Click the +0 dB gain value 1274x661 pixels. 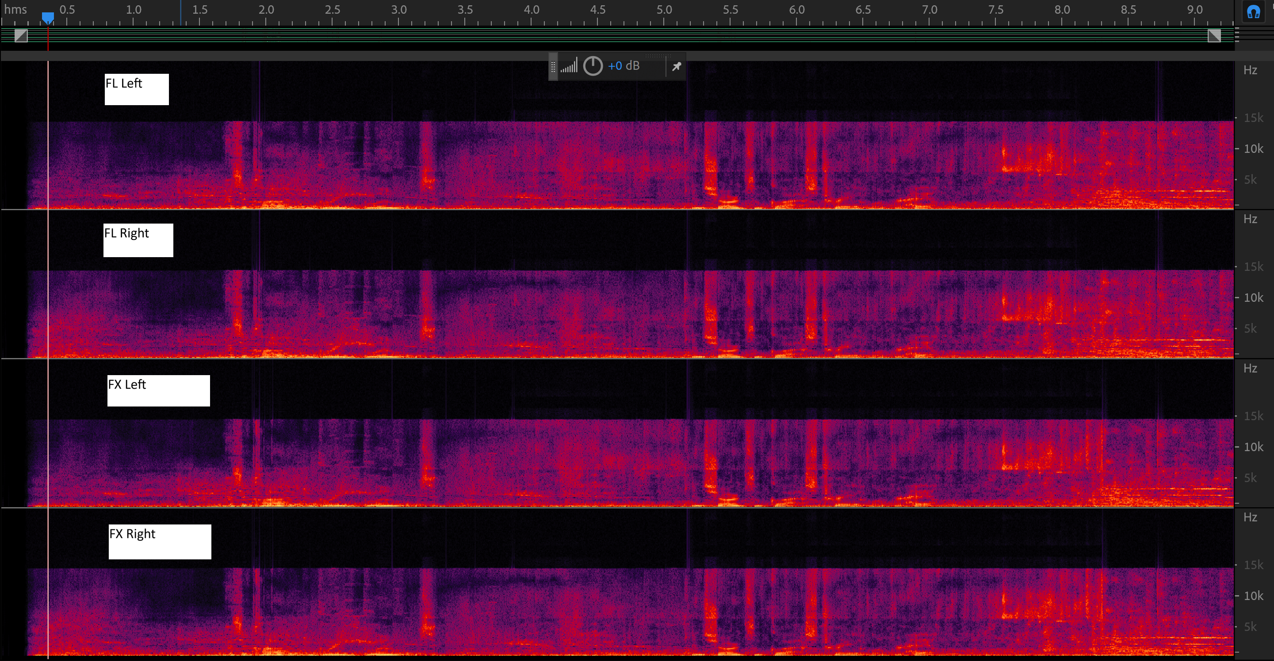[623, 66]
